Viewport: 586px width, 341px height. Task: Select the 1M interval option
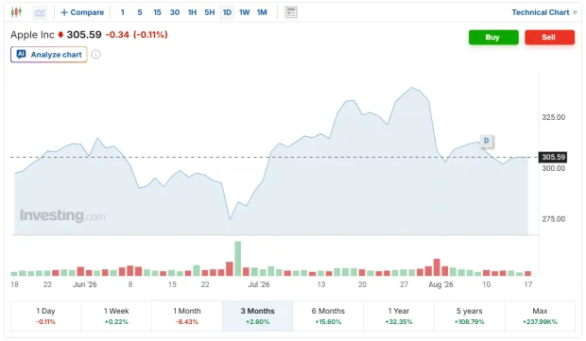(x=262, y=12)
